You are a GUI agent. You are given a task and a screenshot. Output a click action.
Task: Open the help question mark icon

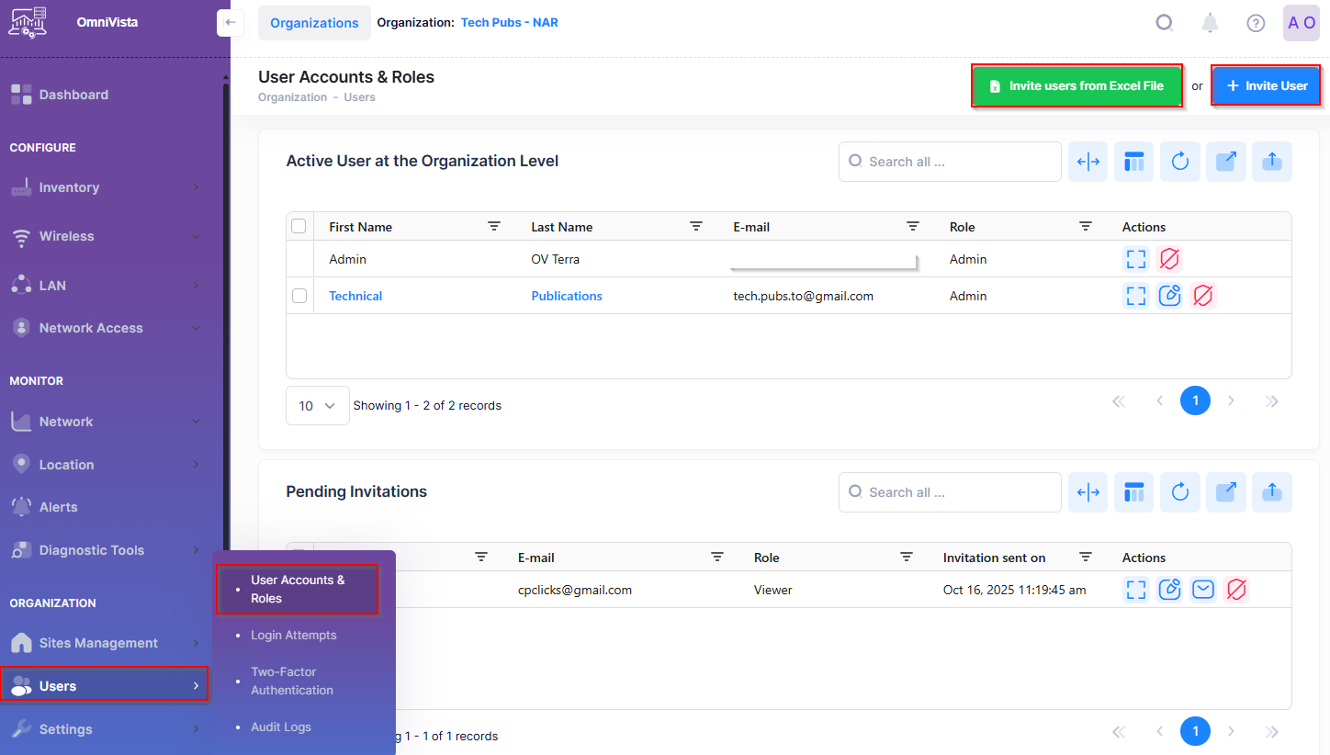tap(1256, 23)
